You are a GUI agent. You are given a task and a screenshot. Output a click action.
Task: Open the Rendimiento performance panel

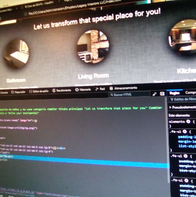pos(62,90)
